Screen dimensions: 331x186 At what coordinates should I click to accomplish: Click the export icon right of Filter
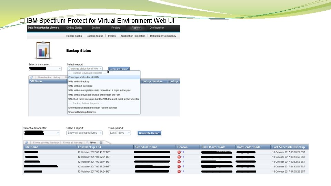tap(101, 143)
